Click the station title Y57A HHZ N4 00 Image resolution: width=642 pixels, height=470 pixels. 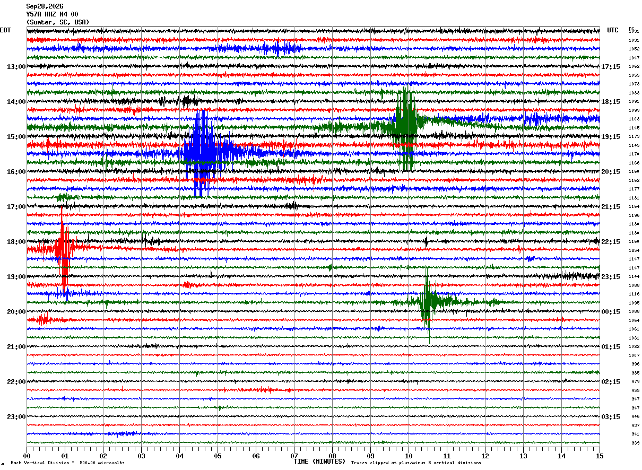click(x=53, y=14)
